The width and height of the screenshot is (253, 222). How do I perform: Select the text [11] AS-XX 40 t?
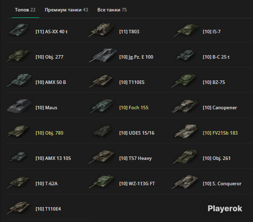point(52,32)
